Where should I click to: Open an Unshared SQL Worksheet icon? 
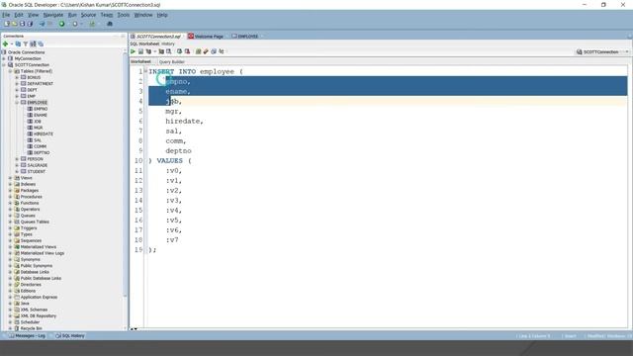(198, 51)
